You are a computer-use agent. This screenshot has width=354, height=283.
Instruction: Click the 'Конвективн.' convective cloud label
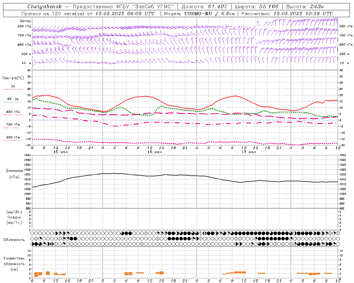pyautogui.click(x=14, y=258)
